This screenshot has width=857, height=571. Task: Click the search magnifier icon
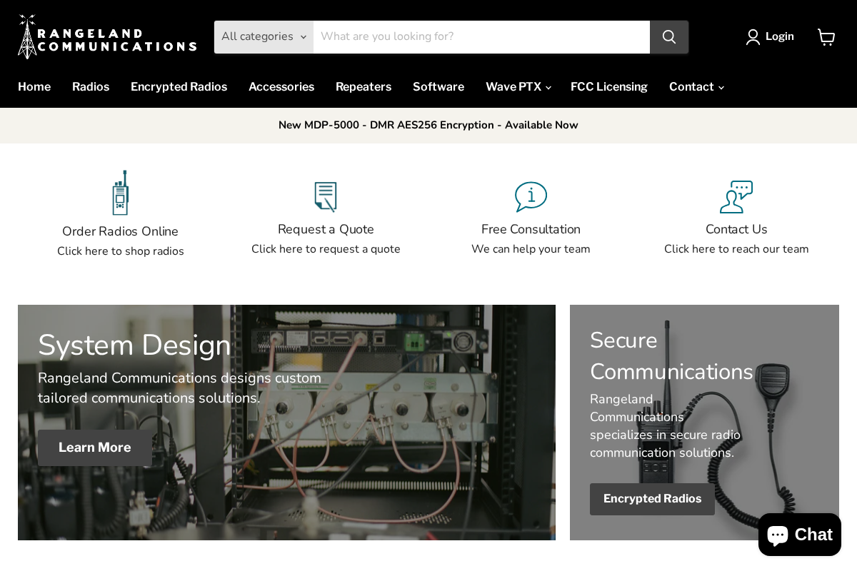(668, 36)
